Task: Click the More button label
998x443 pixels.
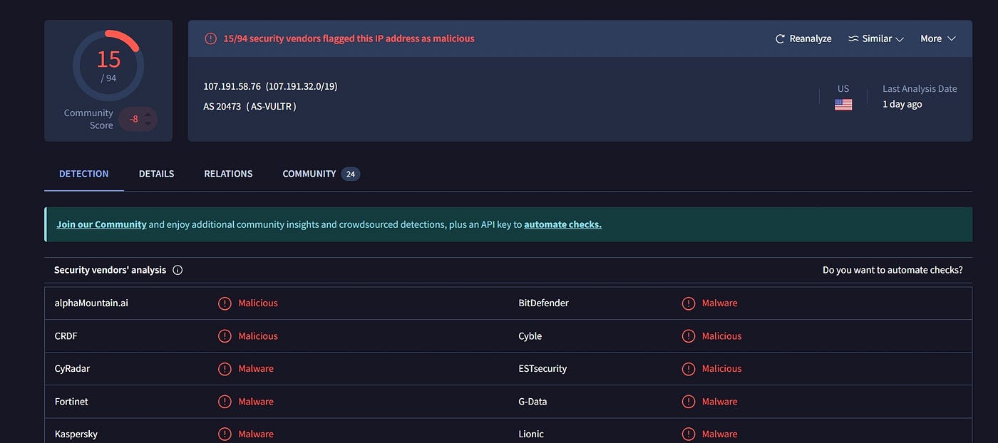Action: pos(931,38)
